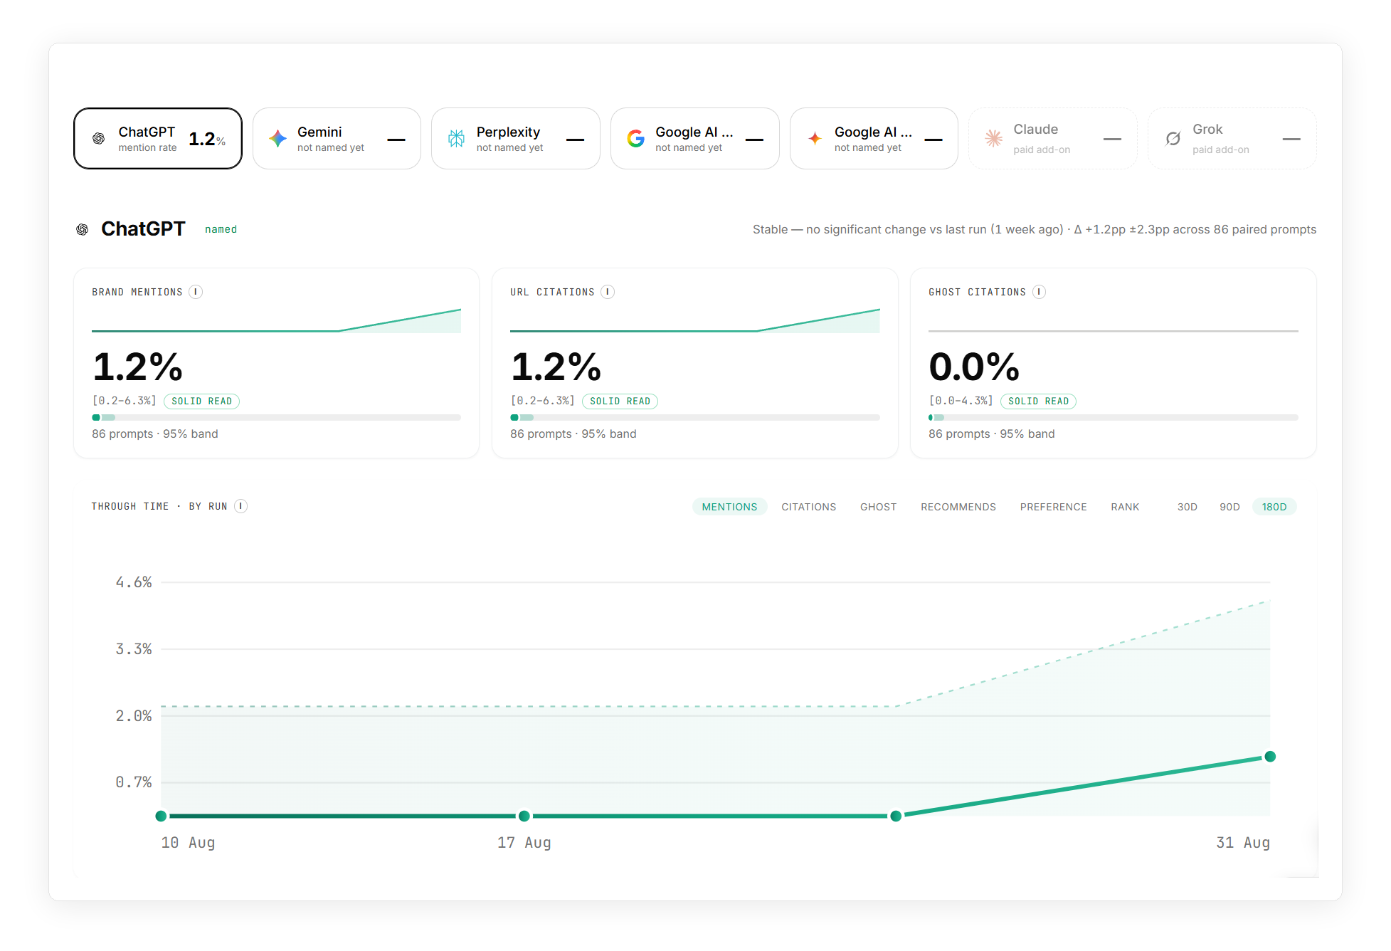Set the time range to 180D

click(x=1274, y=507)
